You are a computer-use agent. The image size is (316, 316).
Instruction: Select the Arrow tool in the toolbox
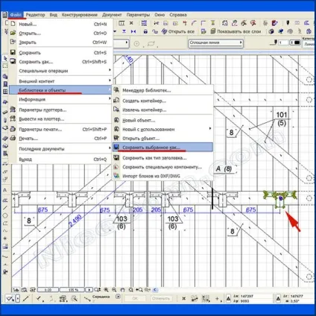[x=5, y=59]
